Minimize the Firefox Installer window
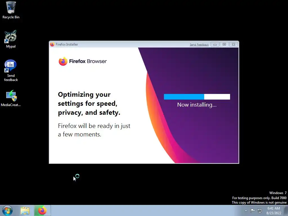Screen dimensions: 288x216 (215, 44)
